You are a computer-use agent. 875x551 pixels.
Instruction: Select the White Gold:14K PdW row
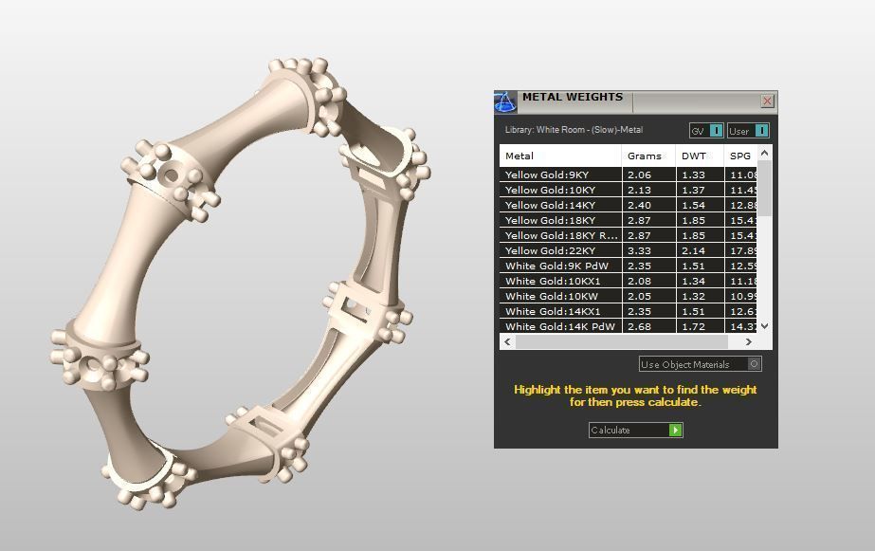(629, 326)
